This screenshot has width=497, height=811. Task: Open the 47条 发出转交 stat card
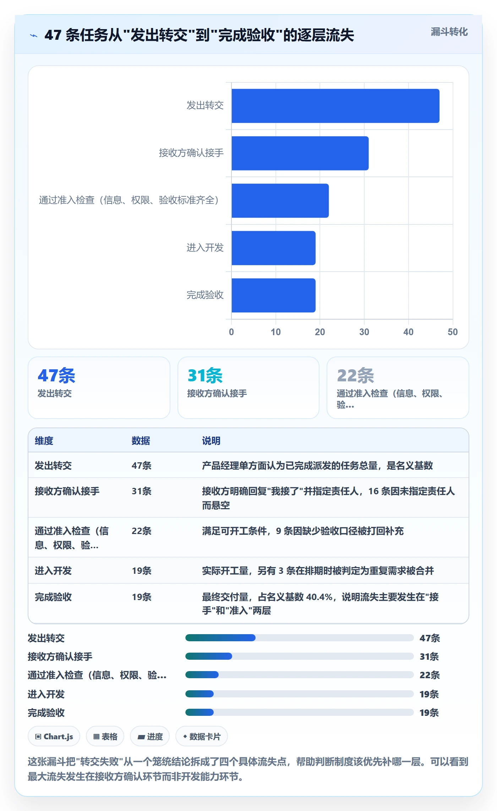point(99,388)
